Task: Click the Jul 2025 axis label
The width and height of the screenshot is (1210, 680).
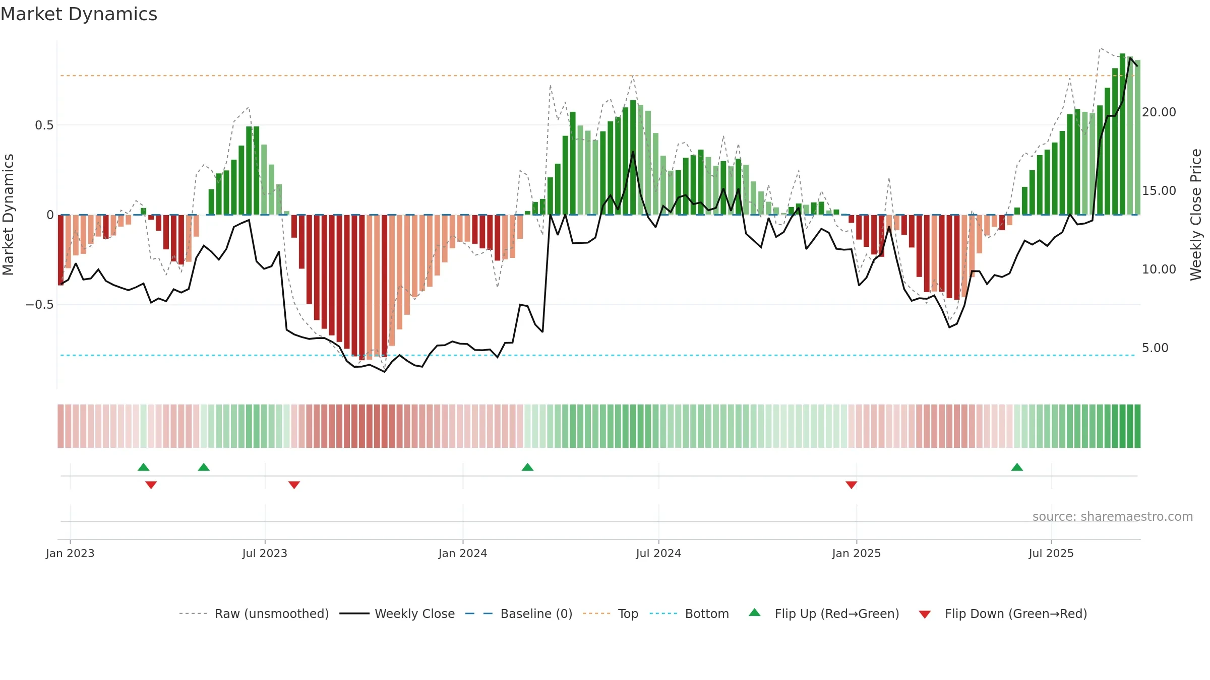Action: coord(1051,553)
